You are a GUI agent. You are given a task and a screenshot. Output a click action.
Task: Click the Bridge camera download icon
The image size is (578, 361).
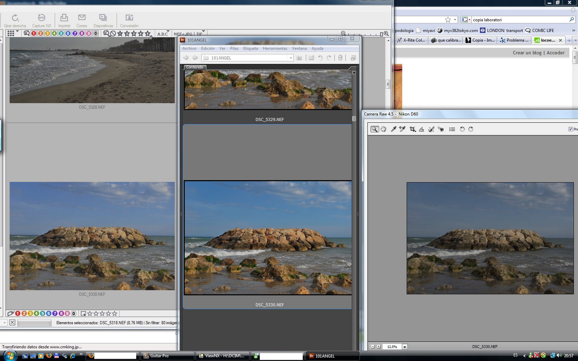pos(299,58)
